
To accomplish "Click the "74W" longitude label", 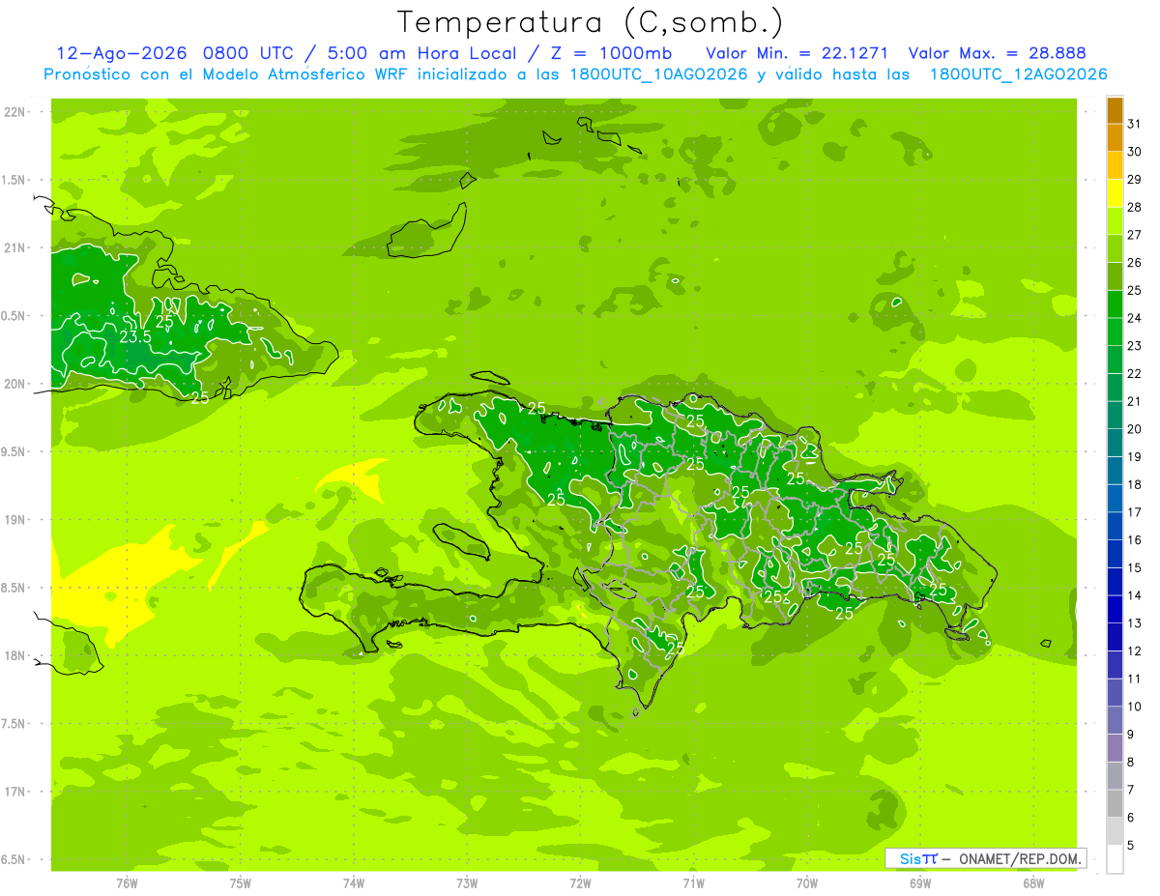I will [354, 883].
